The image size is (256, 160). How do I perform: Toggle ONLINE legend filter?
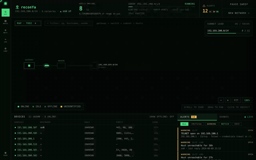(23, 107)
